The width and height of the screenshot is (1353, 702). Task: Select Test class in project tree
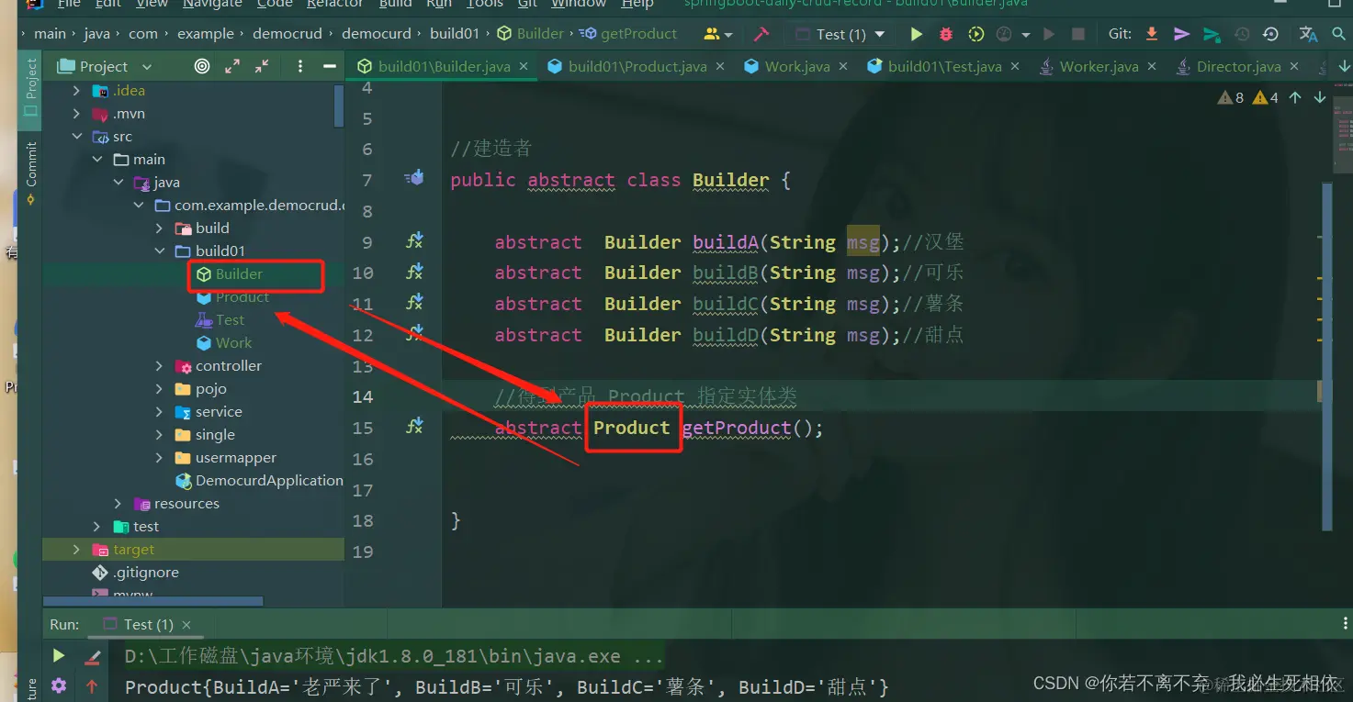230,320
